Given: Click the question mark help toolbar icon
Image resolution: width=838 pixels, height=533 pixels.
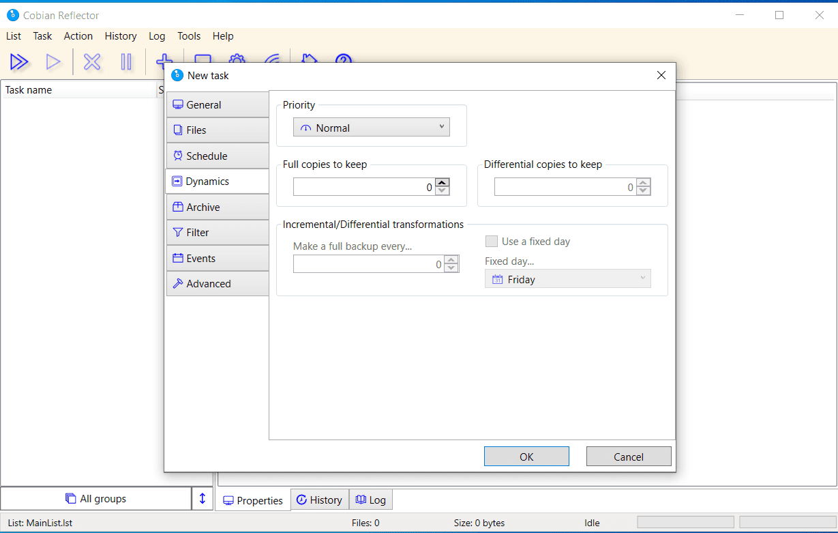Looking at the screenshot, I should point(344,59).
